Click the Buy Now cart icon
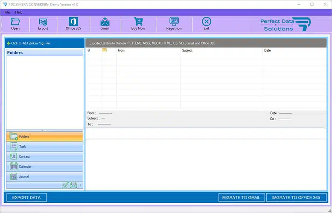This screenshot has height=213, width=332. 138,22
